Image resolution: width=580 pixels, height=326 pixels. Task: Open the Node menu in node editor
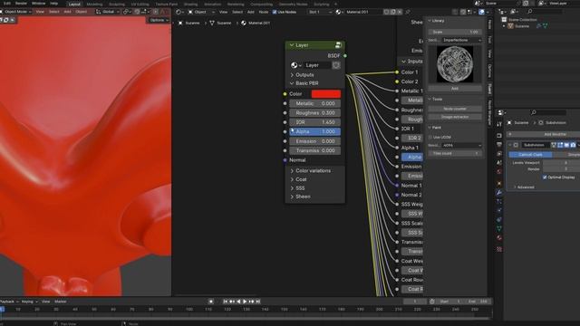click(264, 12)
